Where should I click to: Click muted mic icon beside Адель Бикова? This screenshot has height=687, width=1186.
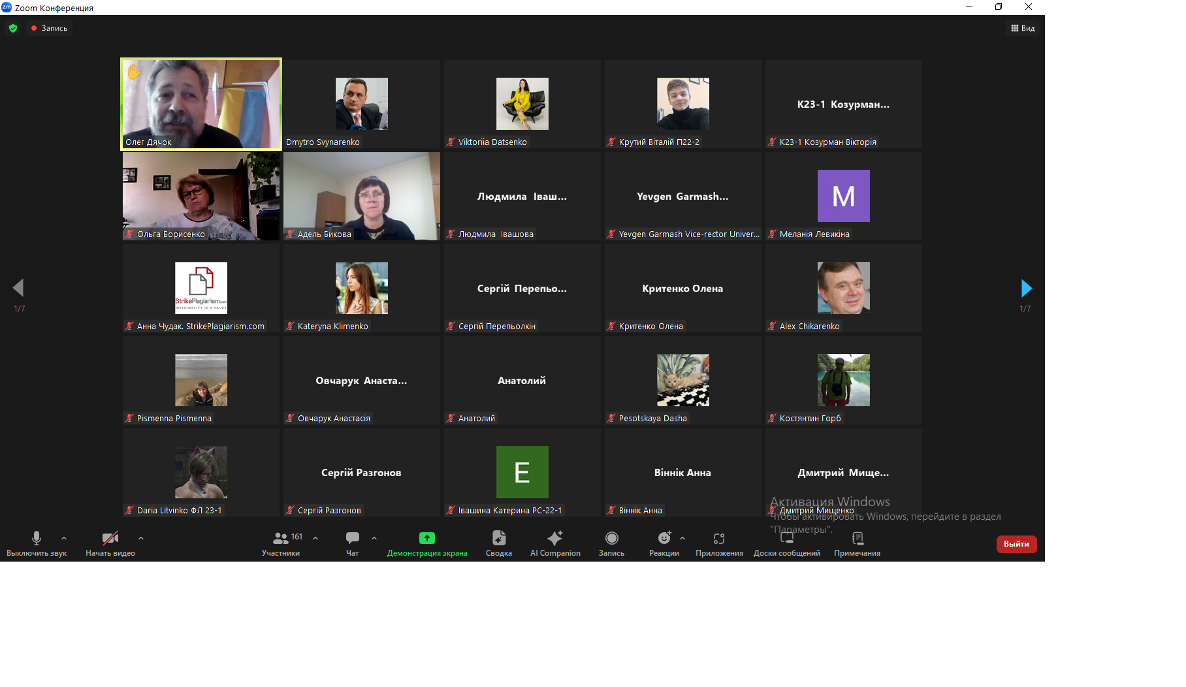click(290, 234)
